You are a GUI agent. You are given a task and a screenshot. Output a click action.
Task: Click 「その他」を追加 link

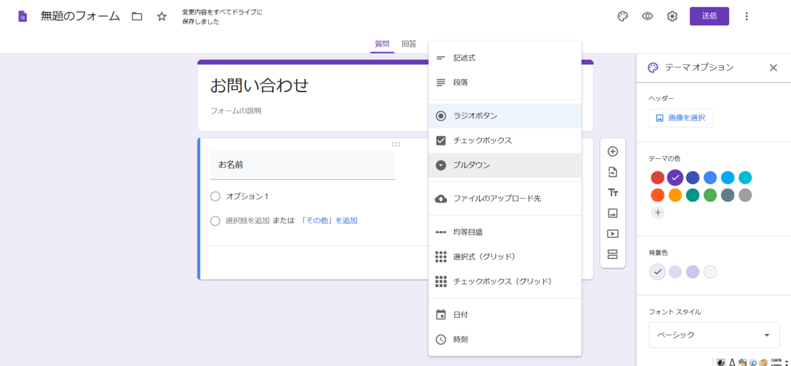click(x=329, y=221)
